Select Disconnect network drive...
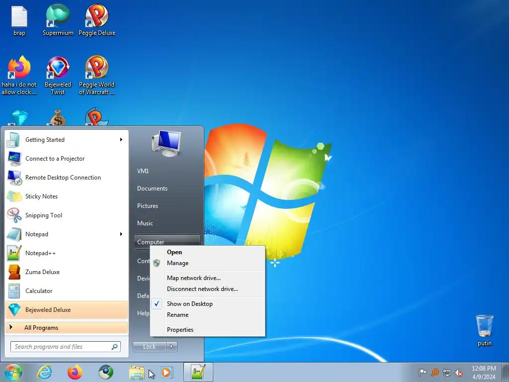Viewport: 509px width, 382px height. click(208, 289)
